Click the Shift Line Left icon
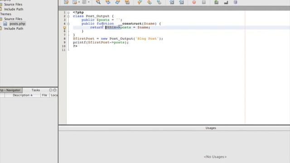Viewport: 290px width, 163px height. coord(172,2)
